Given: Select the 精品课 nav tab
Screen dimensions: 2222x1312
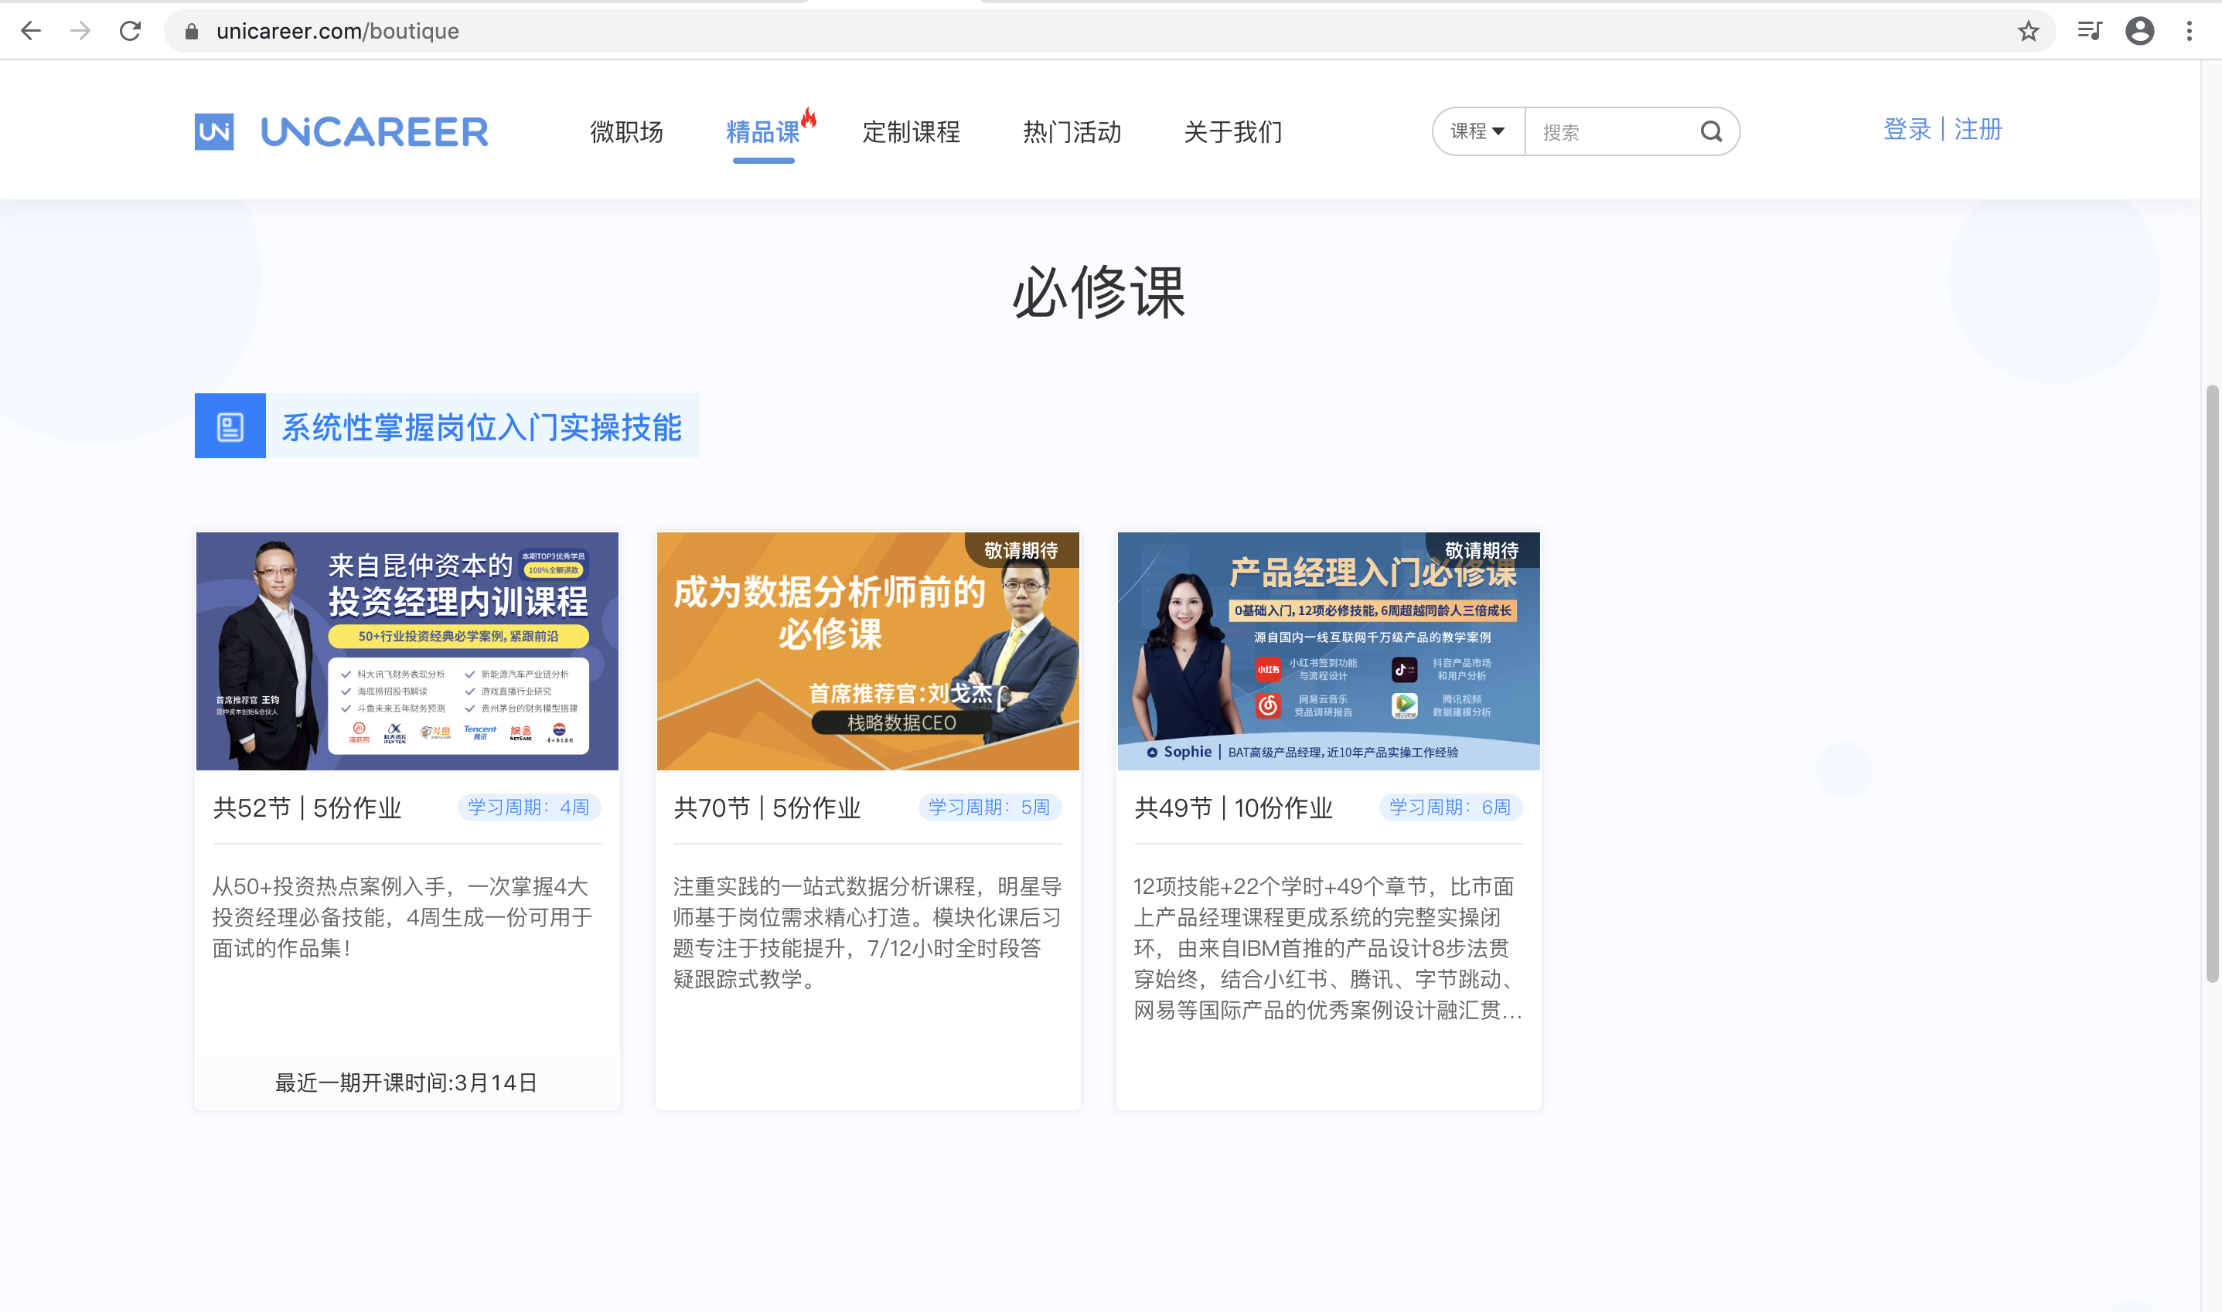Looking at the screenshot, I should [x=762, y=131].
